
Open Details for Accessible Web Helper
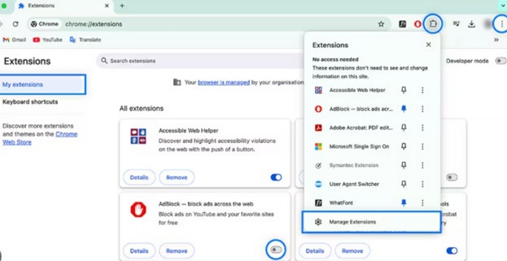point(139,177)
